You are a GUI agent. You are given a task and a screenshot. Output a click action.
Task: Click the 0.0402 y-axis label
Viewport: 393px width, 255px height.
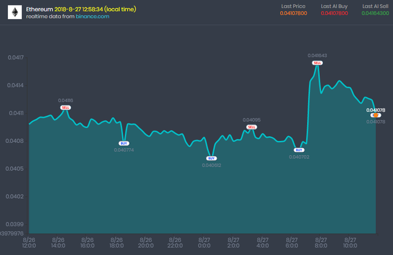click(x=15, y=196)
